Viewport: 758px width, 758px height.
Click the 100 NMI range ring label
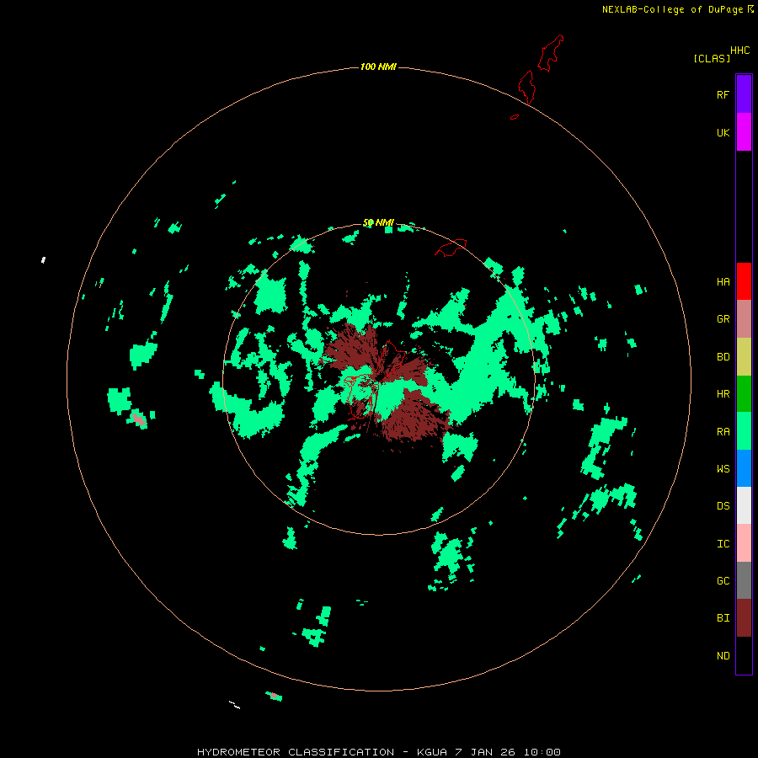378,67
